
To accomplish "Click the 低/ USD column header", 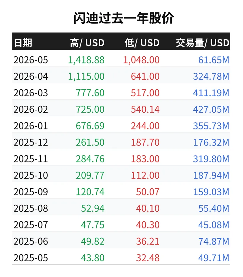I will 142,43.
